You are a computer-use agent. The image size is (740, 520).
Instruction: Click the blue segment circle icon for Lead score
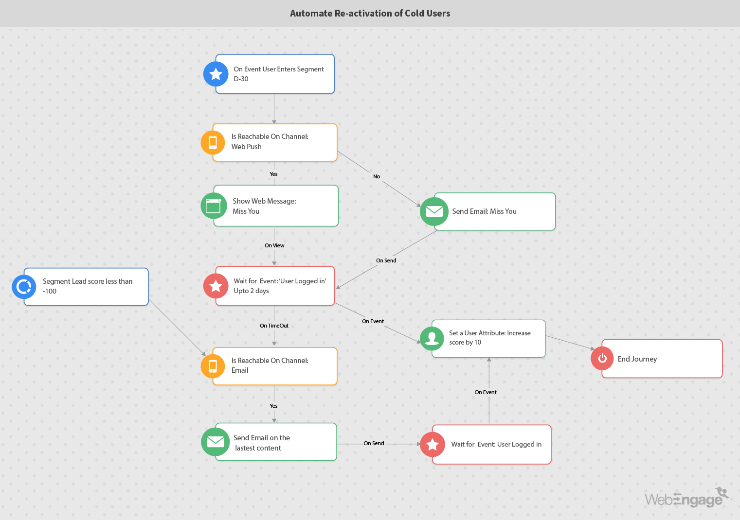coord(24,287)
